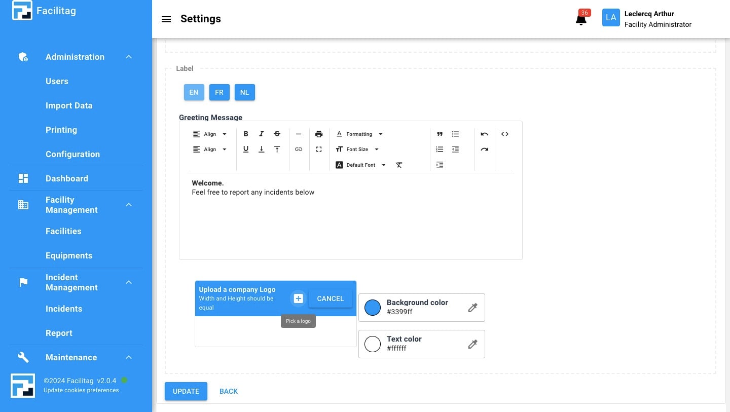730x412 pixels.
Task: Collapse the Incident Management section
Action: click(x=128, y=282)
